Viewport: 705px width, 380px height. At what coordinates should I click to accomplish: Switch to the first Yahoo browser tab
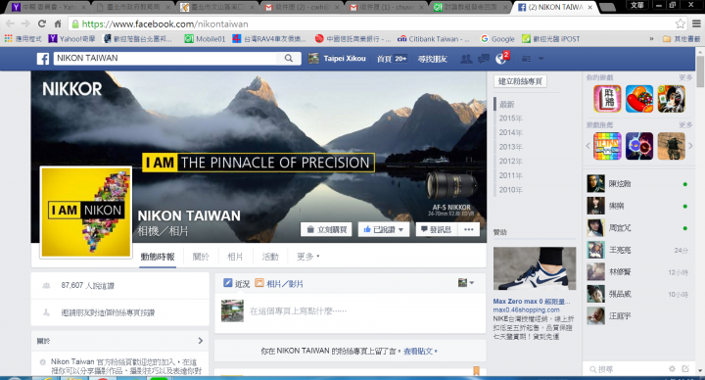48,7
